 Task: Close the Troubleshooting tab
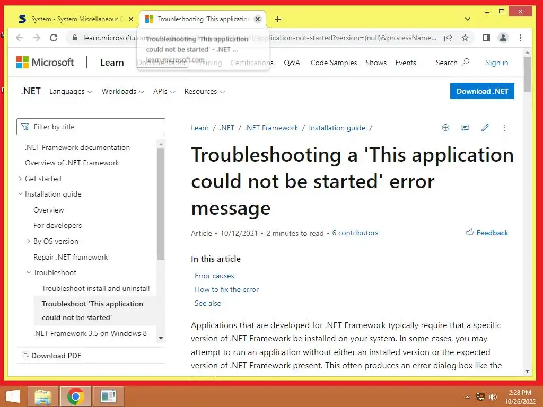coord(258,19)
